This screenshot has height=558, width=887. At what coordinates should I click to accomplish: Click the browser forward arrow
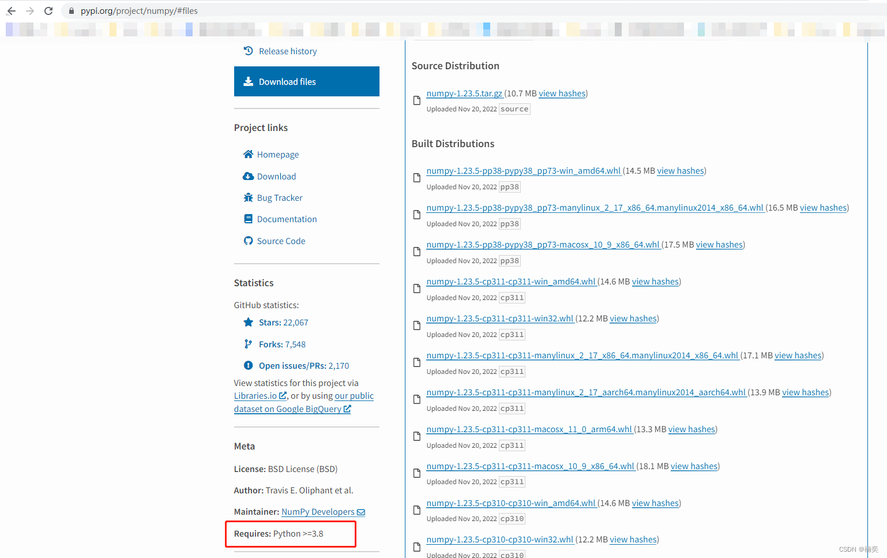(x=30, y=11)
